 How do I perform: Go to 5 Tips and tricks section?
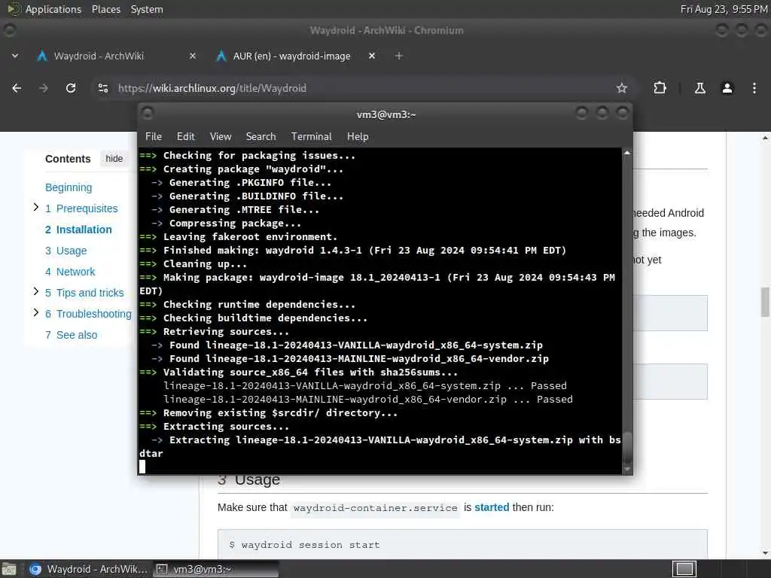(84, 293)
